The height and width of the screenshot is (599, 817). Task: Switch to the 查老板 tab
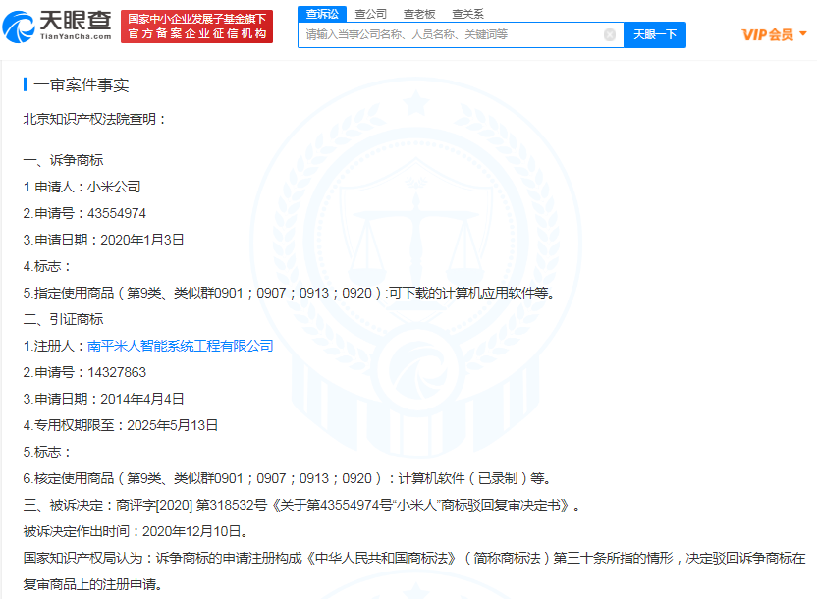419,14
